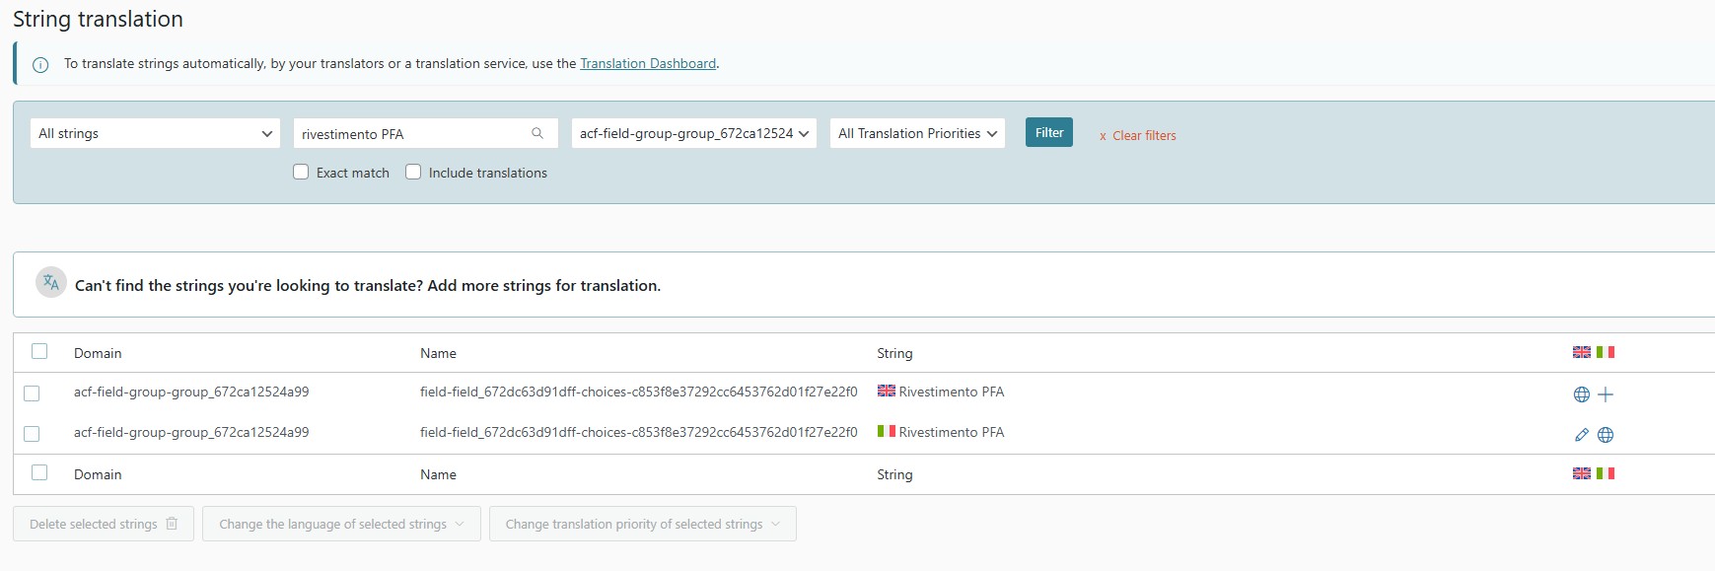The width and height of the screenshot is (1715, 571).
Task: Click the Italian flag in the table header
Action: 1606,352
